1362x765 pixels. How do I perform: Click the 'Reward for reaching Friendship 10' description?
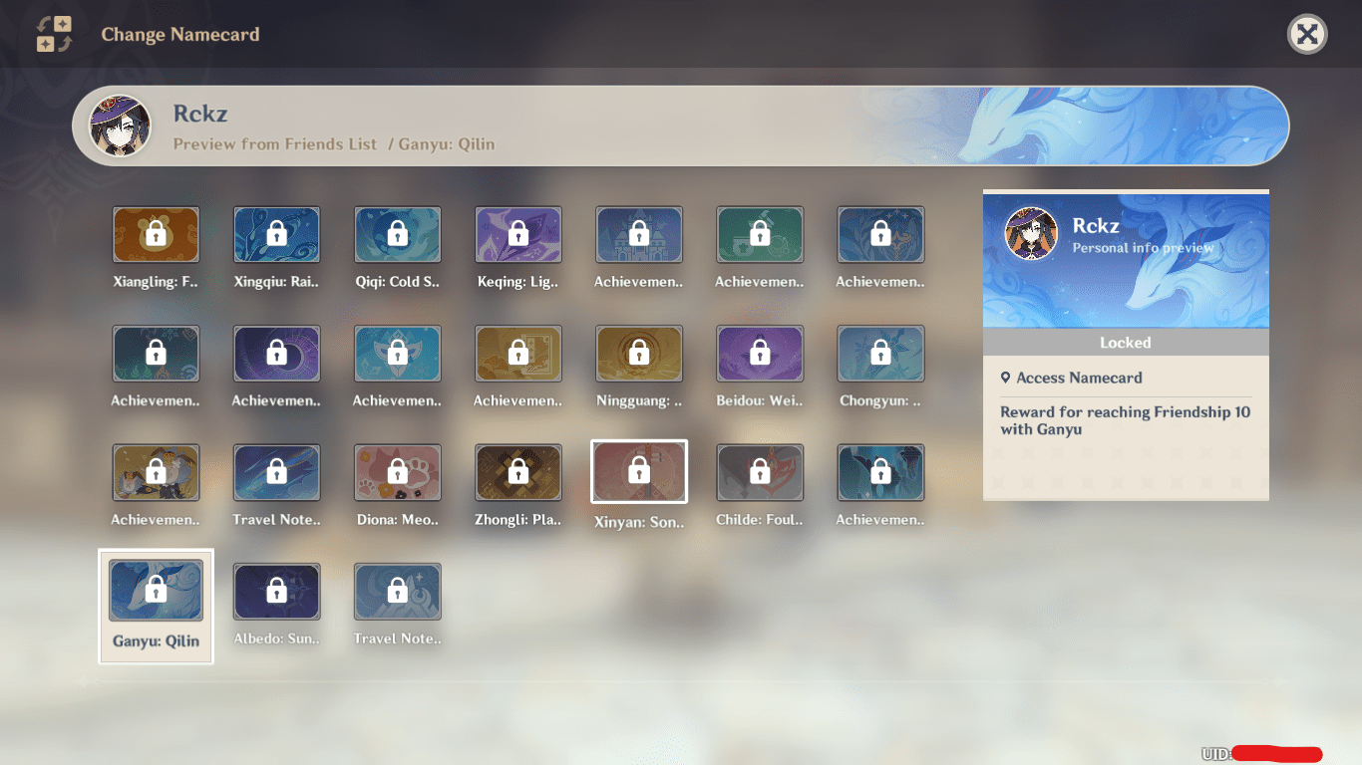pos(1126,420)
